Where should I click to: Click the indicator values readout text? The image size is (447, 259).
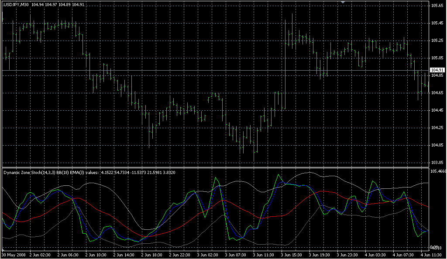tap(138, 172)
